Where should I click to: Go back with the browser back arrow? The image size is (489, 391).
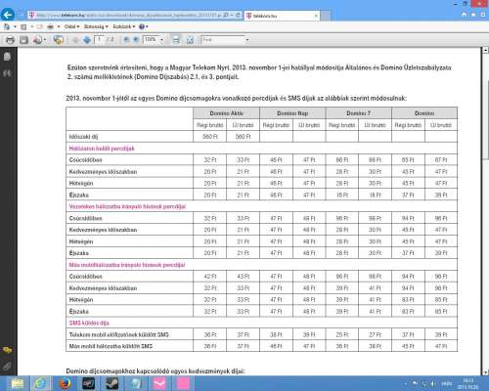click(8, 15)
